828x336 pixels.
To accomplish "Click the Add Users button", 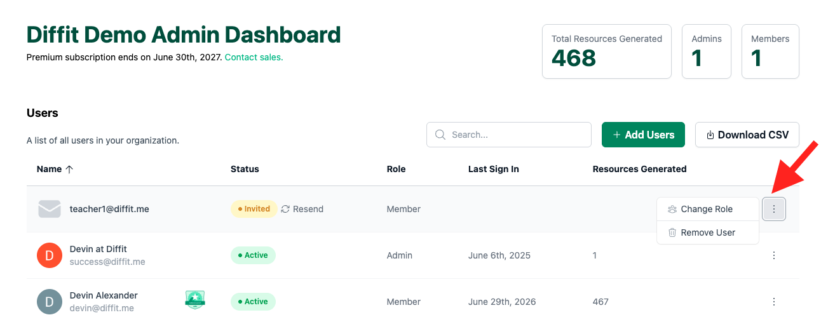I will (x=643, y=135).
